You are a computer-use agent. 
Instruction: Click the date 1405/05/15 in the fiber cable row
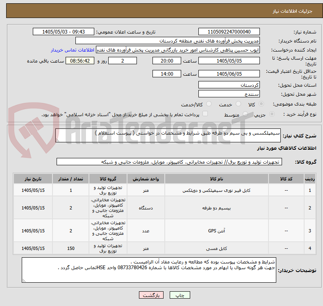coord(33,190)
